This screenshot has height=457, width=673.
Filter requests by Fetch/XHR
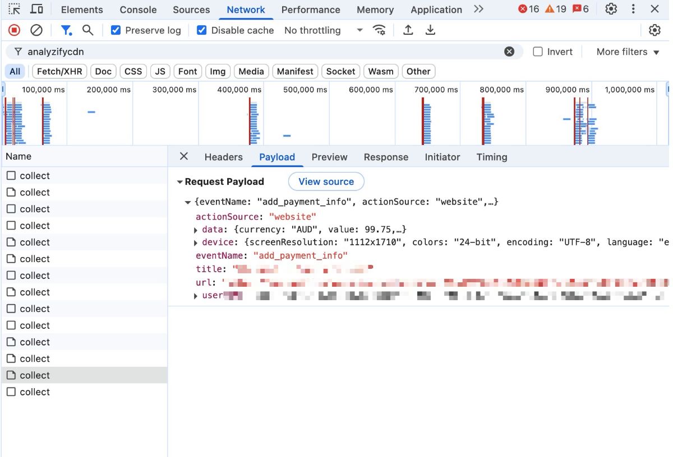click(x=59, y=71)
